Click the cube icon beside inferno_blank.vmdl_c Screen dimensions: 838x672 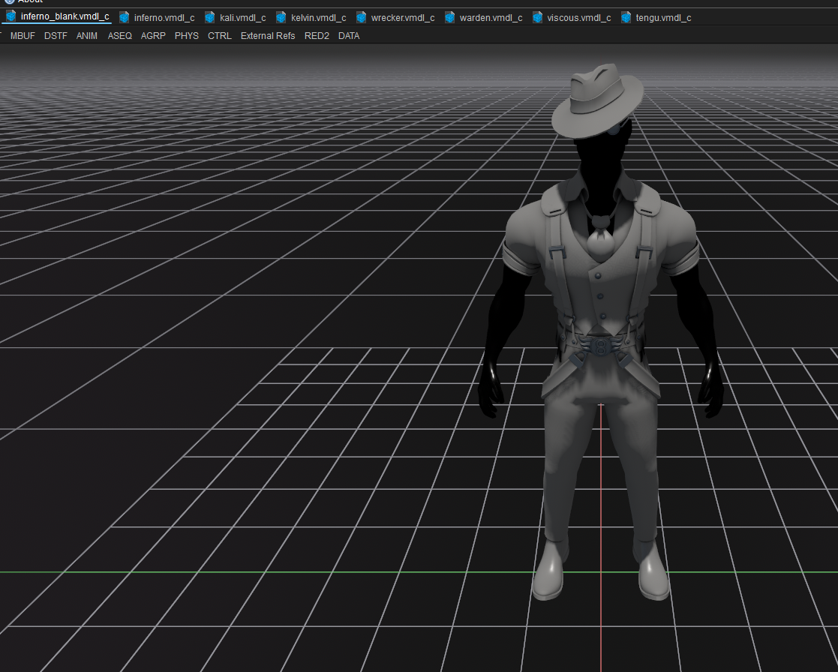coord(11,16)
